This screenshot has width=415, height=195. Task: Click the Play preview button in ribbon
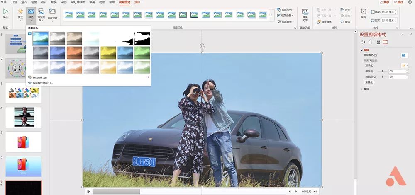5,14
